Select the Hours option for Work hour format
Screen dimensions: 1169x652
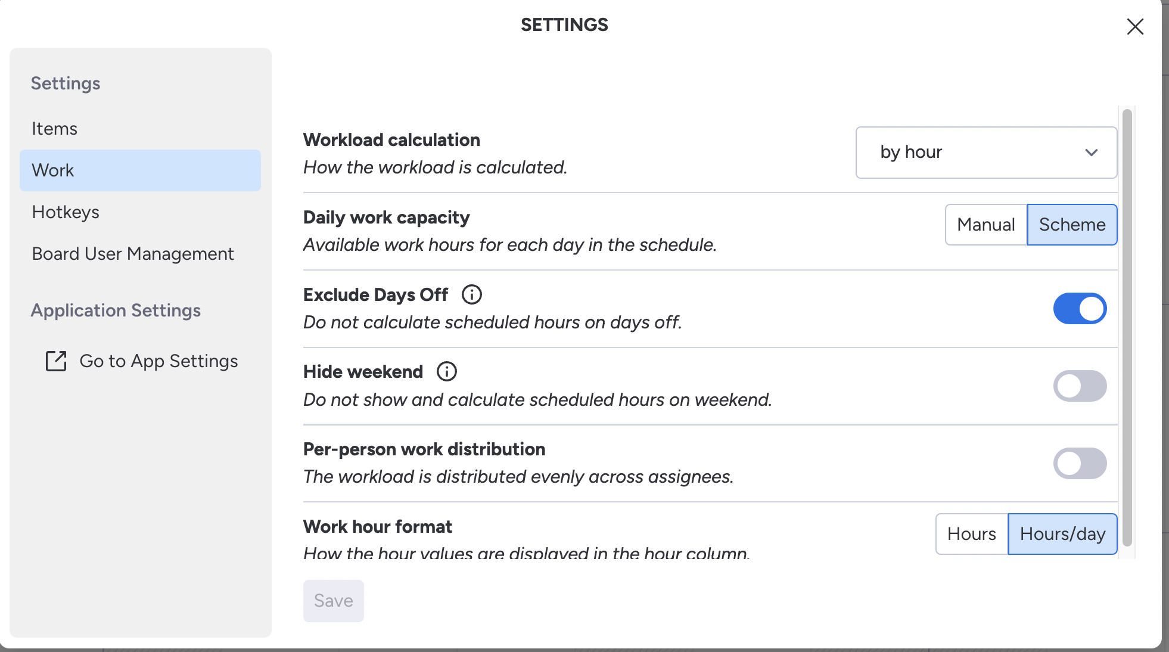[971, 533]
